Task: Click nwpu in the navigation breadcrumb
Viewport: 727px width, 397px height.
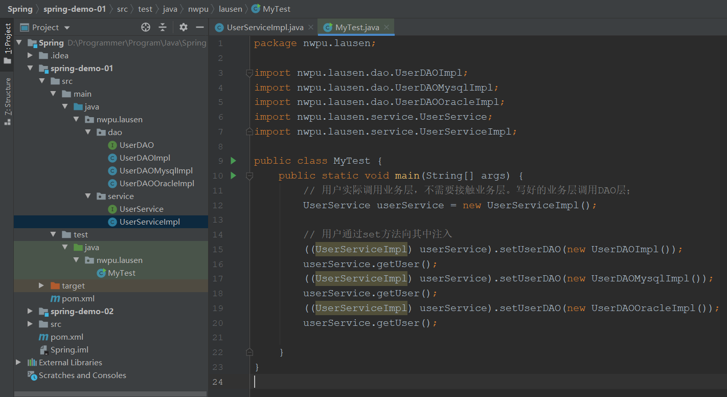Action: (x=198, y=9)
